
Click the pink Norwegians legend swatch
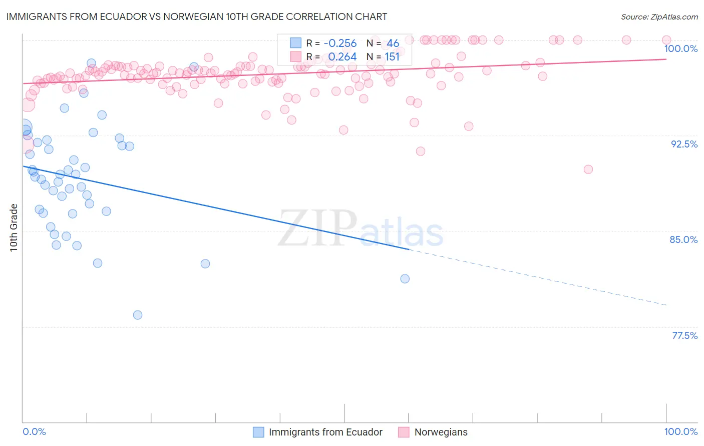tap(404, 432)
